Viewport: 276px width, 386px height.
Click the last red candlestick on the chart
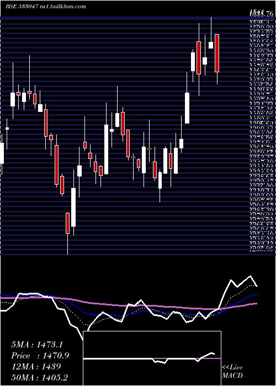pos(217,53)
